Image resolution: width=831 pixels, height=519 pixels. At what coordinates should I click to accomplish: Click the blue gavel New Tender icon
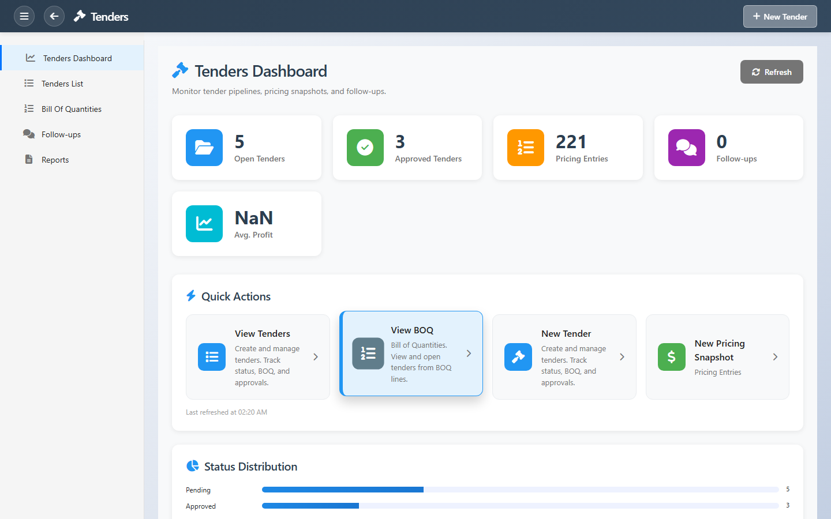518,357
